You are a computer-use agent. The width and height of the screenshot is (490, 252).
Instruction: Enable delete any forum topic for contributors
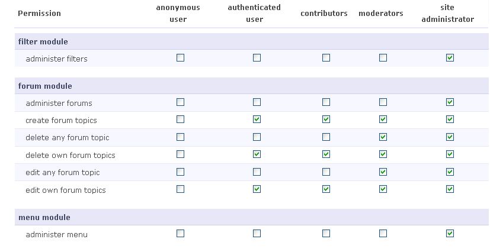point(326,137)
